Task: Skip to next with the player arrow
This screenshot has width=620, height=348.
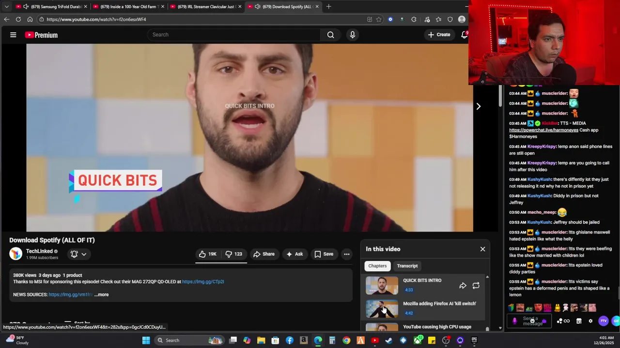Action: click(478, 106)
